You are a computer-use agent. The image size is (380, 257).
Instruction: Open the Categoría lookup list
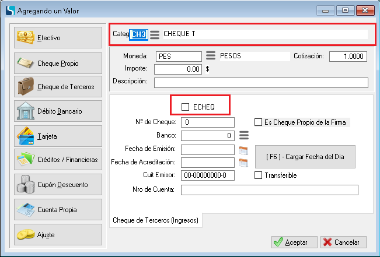[x=155, y=34]
